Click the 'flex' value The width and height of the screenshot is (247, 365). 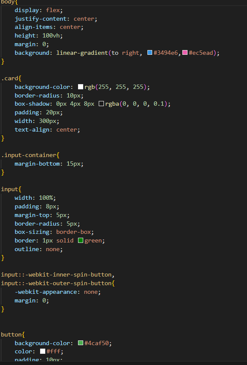click(x=53, y=10)
